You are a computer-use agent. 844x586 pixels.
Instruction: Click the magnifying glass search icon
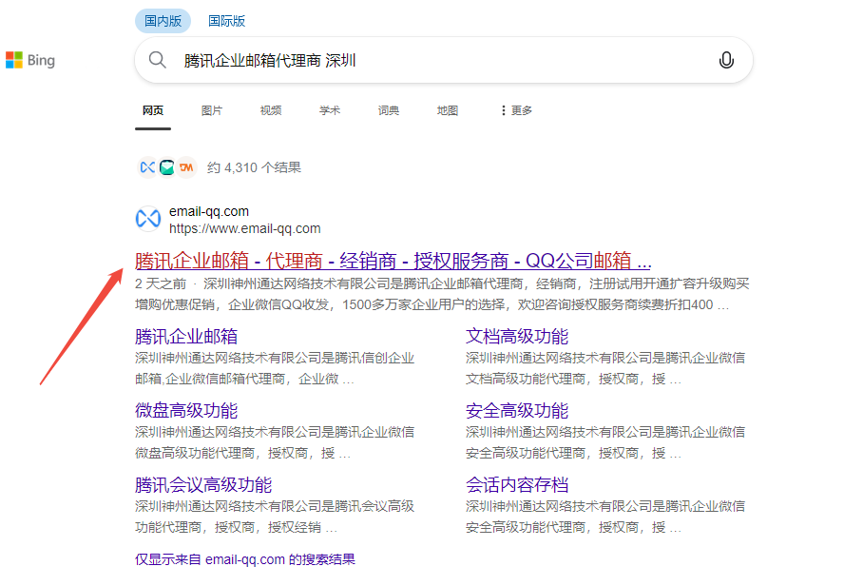[157, 60]
